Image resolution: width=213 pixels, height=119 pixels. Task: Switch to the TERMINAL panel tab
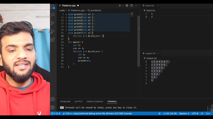[x=112, y=102]
